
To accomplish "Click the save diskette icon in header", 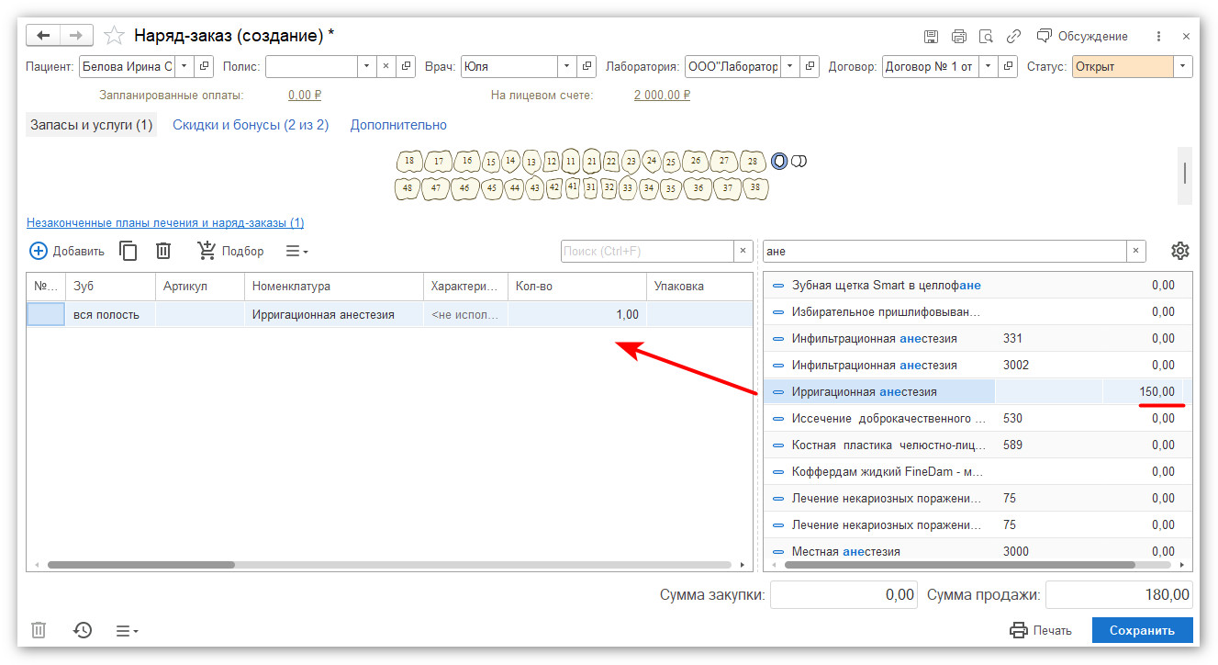I will 931,37.
